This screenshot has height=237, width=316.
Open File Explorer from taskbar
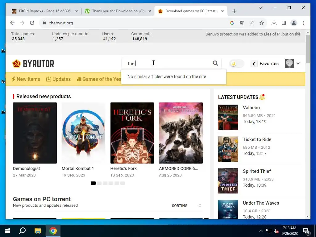[38, 231]
